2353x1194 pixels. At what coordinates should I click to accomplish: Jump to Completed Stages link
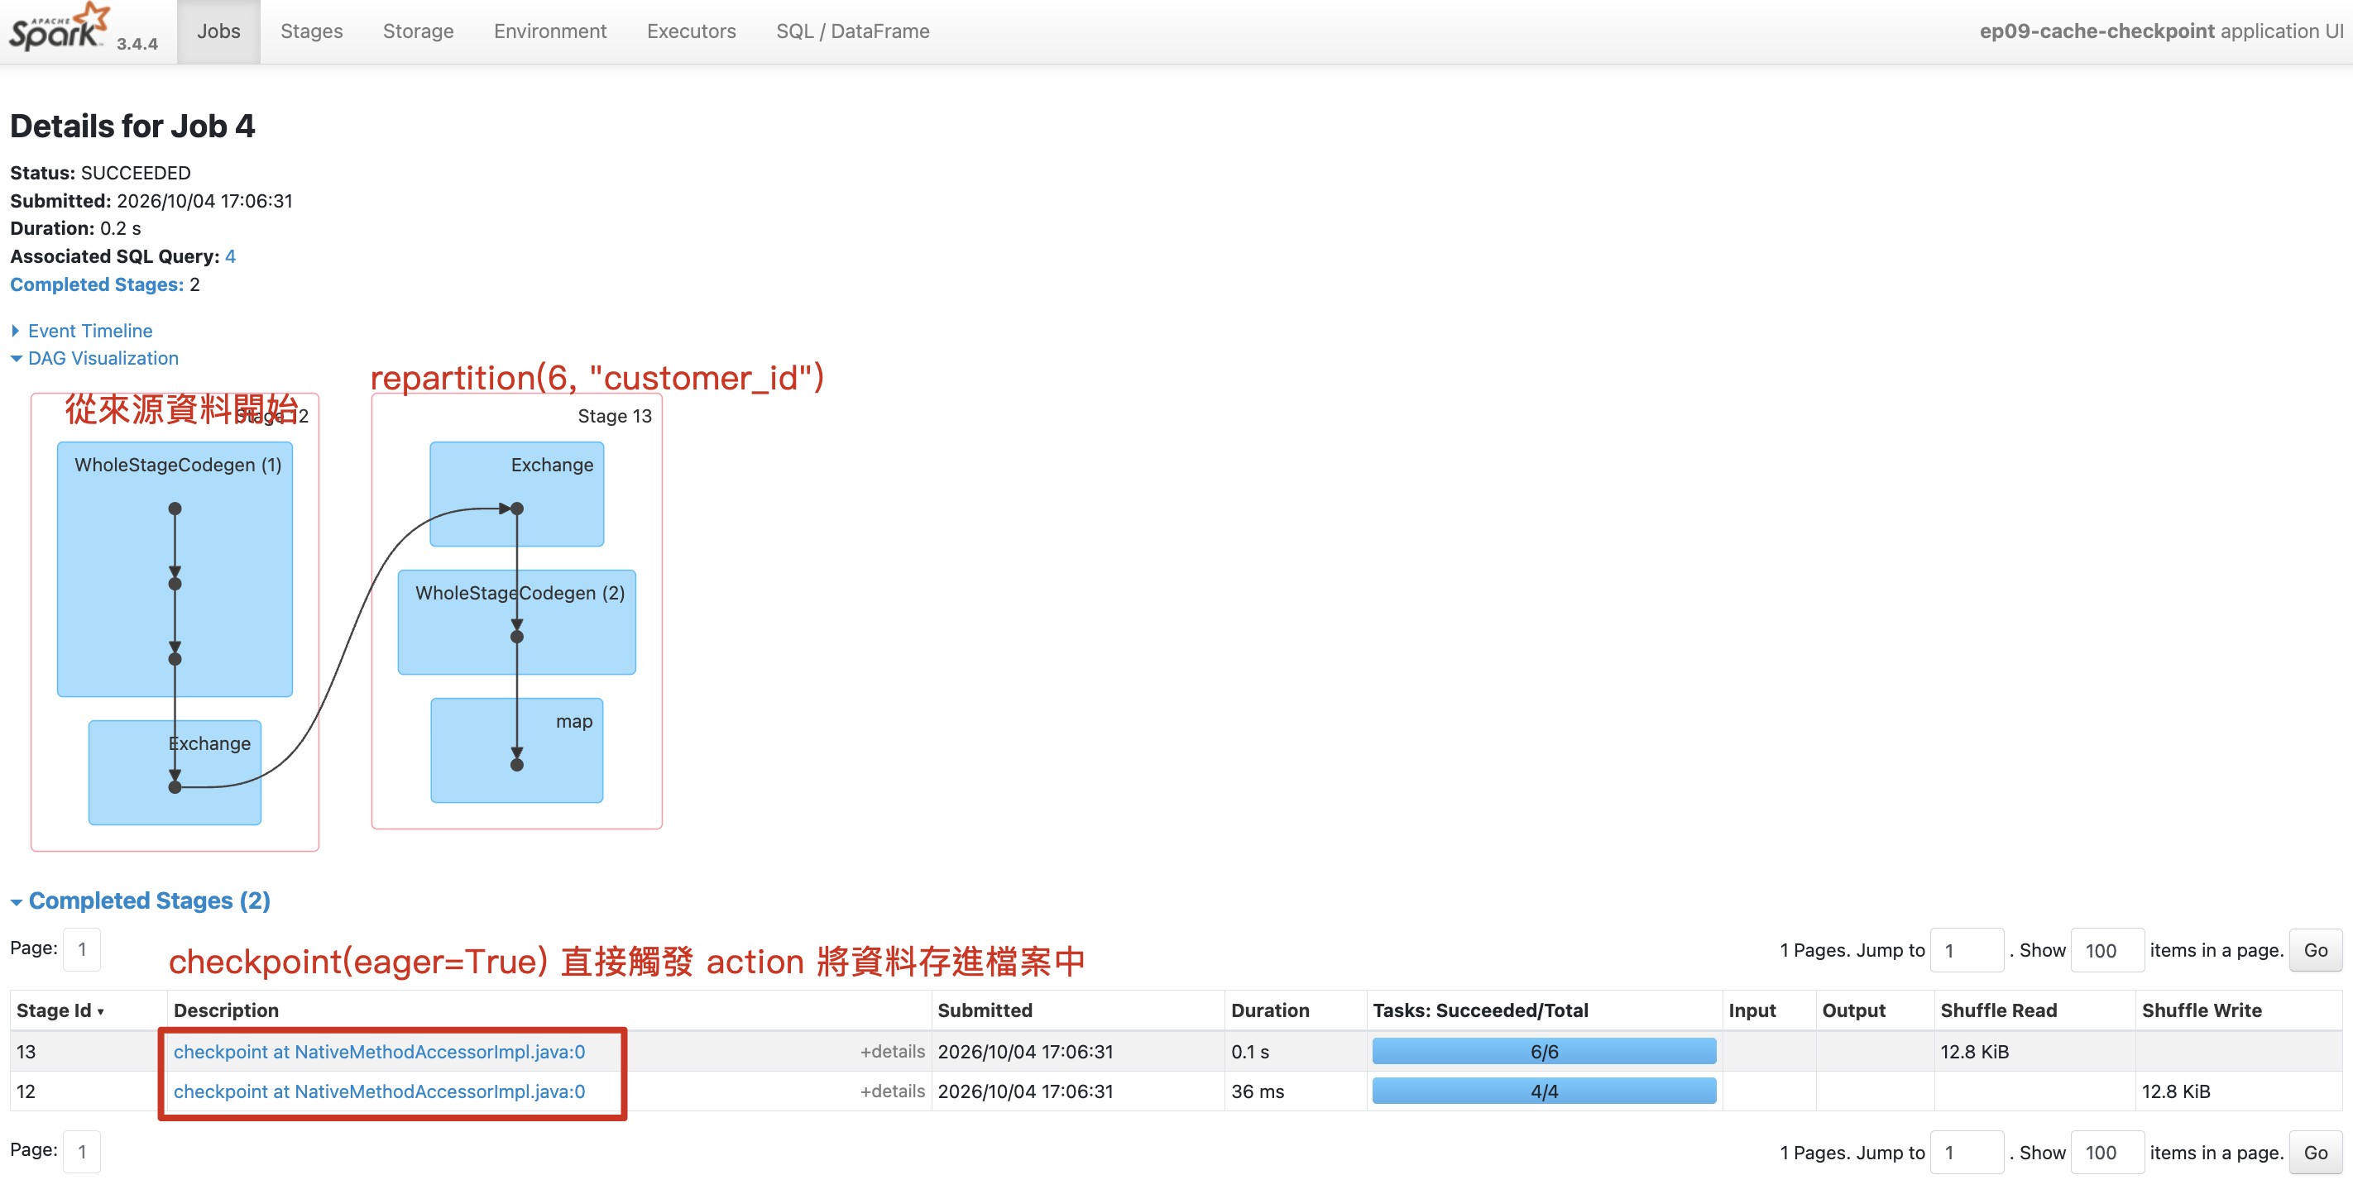click(x=97, y=284)
